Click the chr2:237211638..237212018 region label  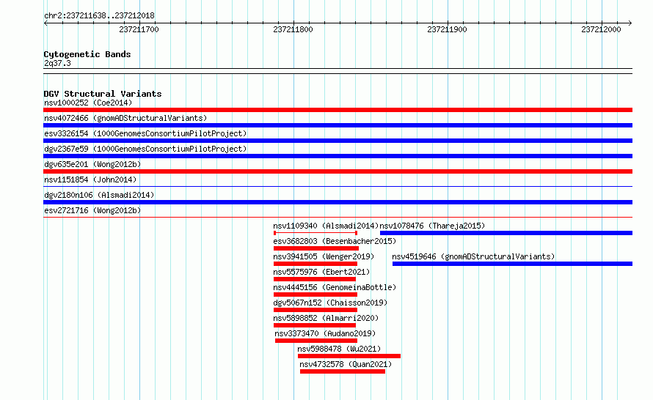[99, 15]
